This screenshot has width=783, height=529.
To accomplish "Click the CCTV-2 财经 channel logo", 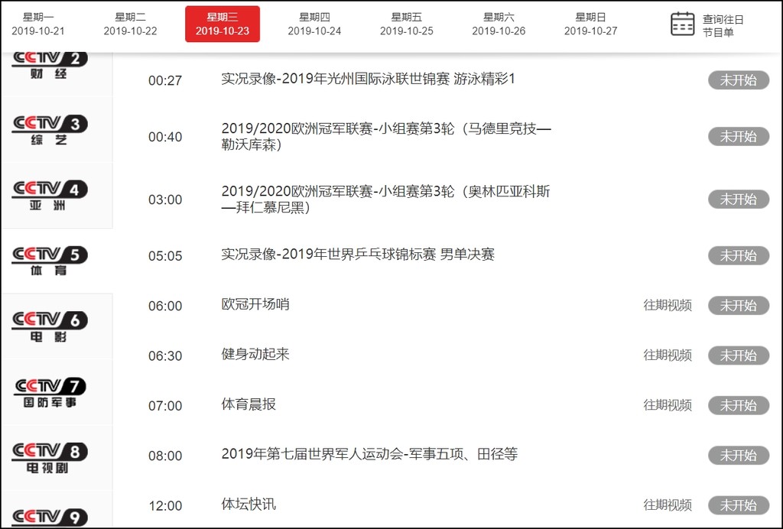I will [50, 66].
